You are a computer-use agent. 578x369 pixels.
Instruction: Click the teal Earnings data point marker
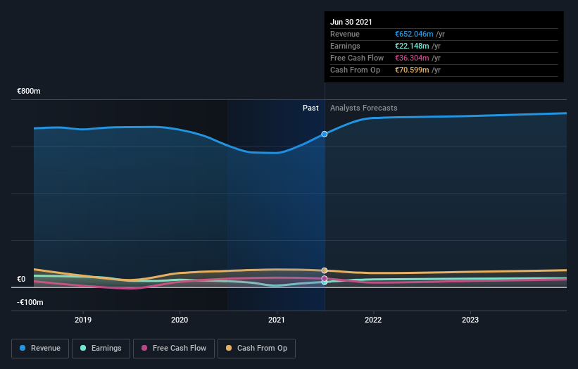coord(325,282)
